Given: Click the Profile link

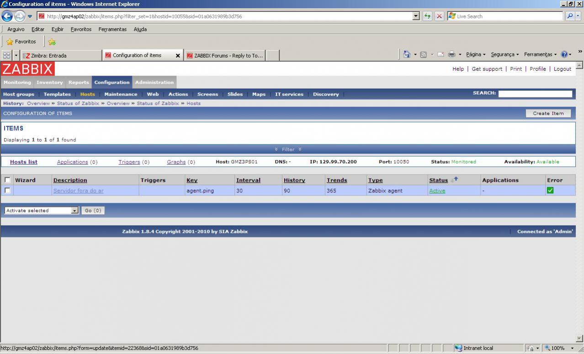Looking at the screenshot, I should tap(537, 69).
